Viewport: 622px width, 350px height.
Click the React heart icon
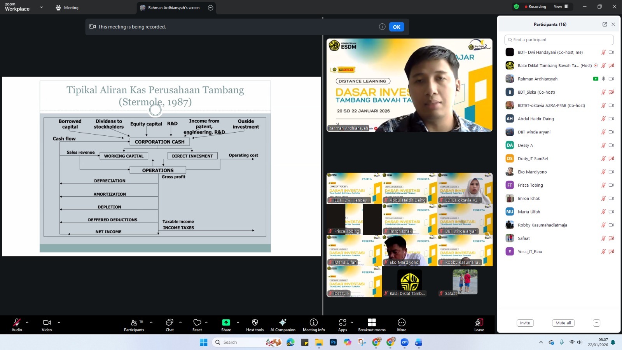click(197, 323)
